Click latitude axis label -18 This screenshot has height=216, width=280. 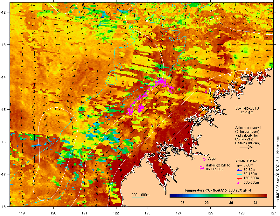click(x=3, y=206)
